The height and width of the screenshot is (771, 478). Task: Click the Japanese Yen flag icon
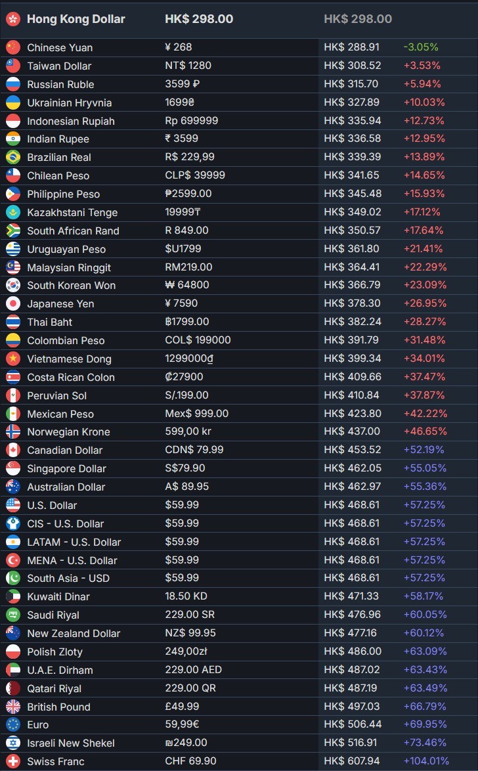click(13, 303)
